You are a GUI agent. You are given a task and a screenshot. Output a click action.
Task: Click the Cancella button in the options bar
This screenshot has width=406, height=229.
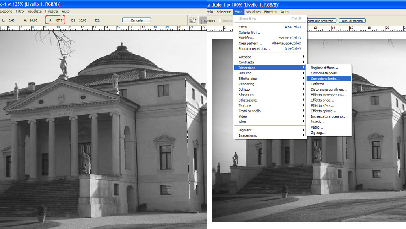(136, 20)
